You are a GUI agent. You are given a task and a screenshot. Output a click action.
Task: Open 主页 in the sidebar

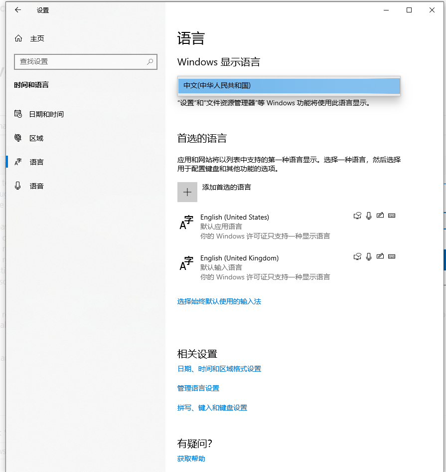37,38
